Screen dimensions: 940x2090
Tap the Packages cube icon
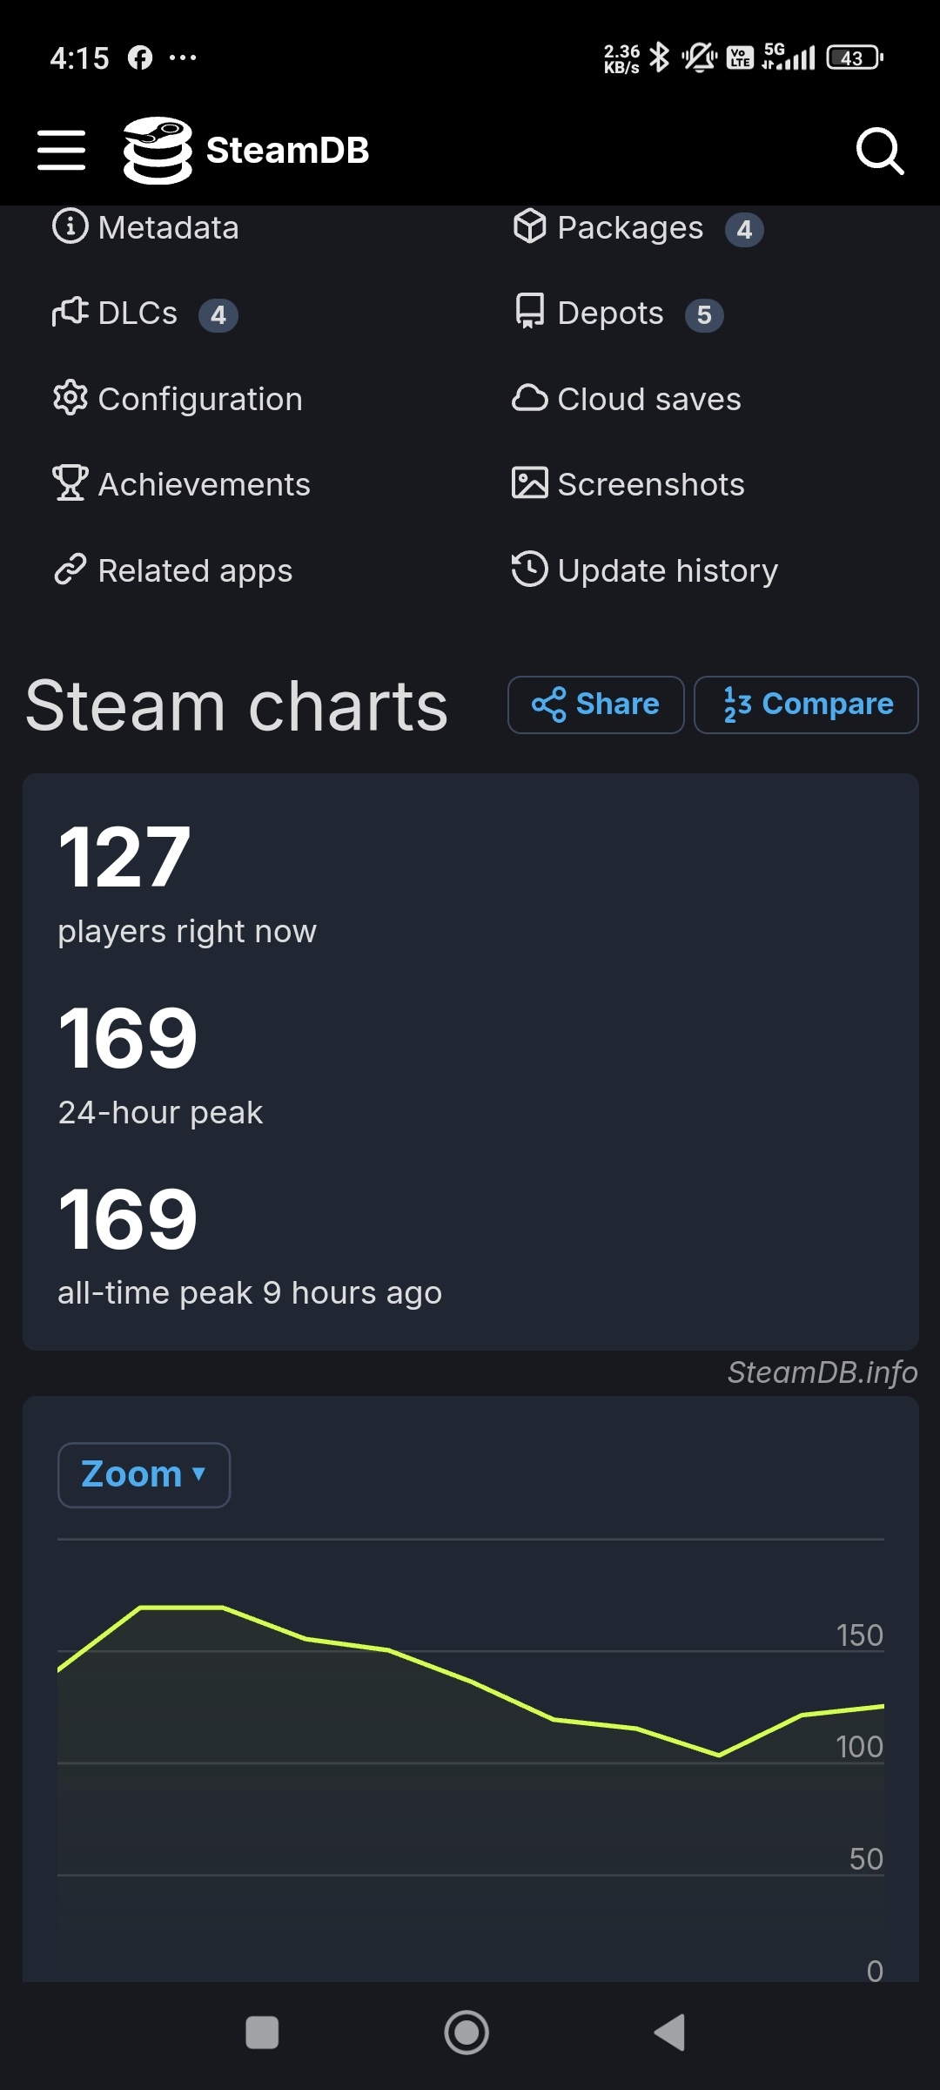coord(529,226)
